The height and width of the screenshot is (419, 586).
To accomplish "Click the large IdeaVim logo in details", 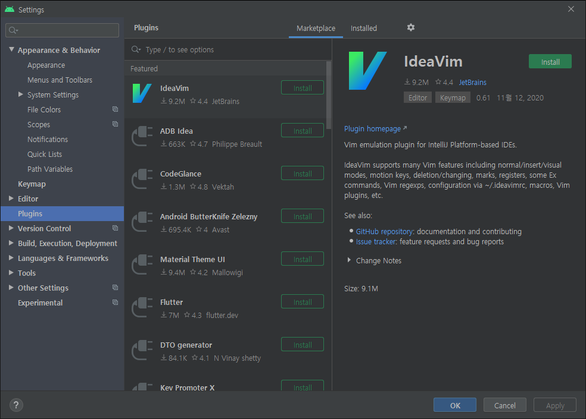I will point(367,71).
